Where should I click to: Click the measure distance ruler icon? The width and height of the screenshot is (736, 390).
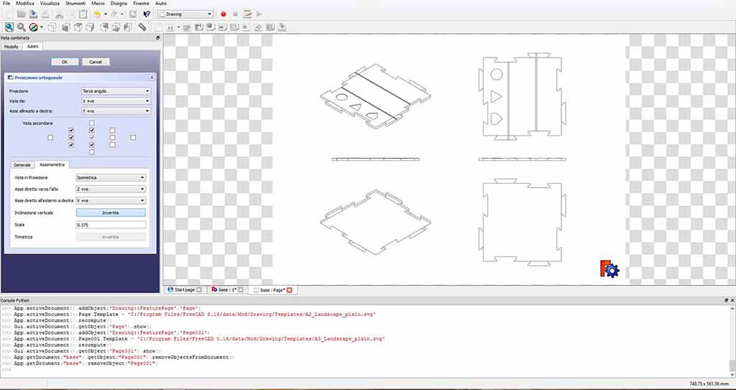(142, 27)
